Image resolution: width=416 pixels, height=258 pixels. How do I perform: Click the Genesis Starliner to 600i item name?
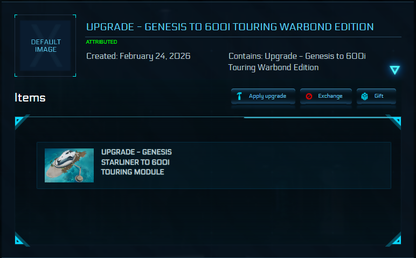(x=136, y=162)
